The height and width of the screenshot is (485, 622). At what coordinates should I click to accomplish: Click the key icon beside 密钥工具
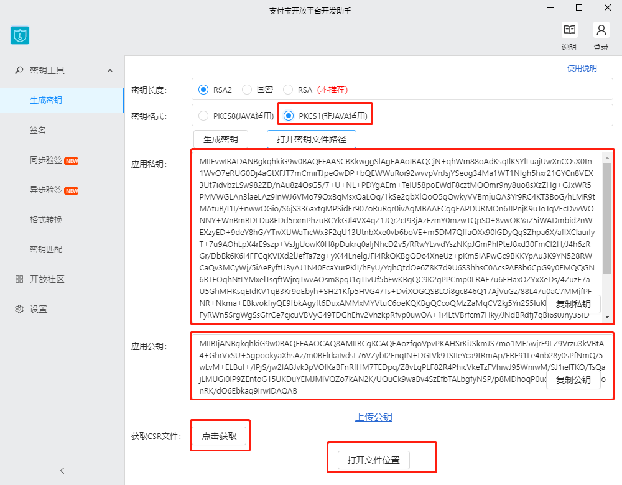[19, 70]
